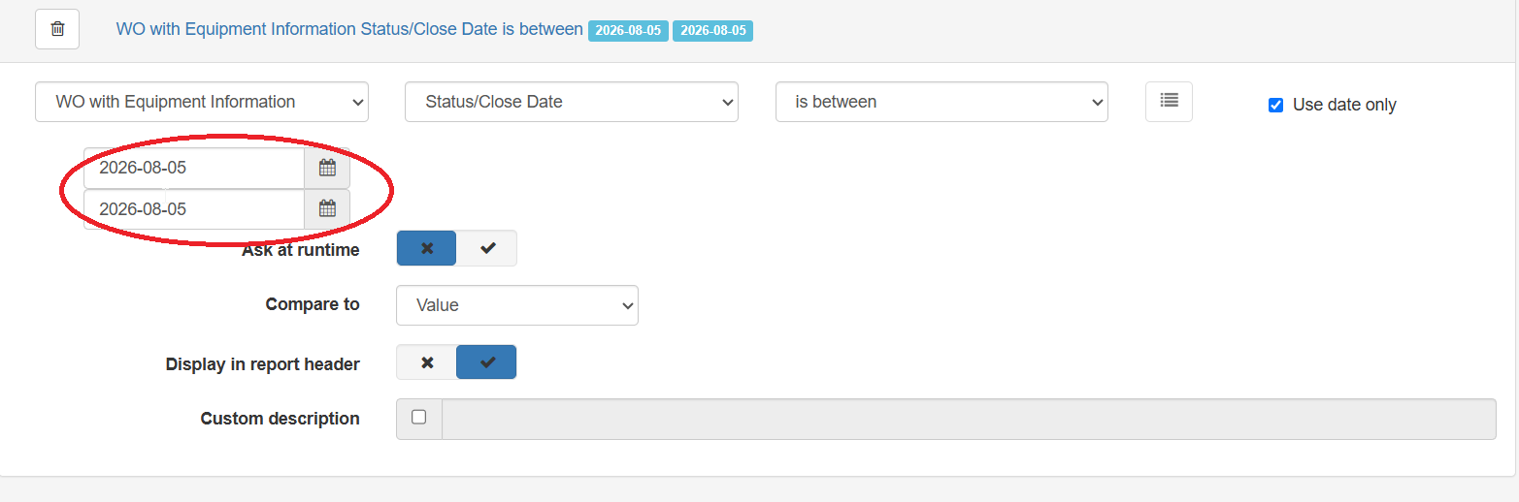Screen dimensions: 1519x502
Task: Turn off Display in report header
Action: [426, 362]
